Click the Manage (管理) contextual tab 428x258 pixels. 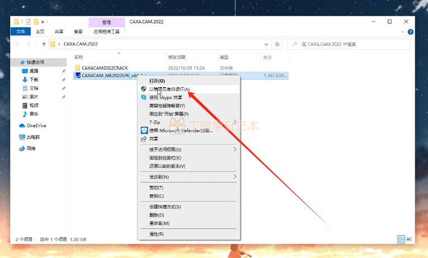coord(107,22)
